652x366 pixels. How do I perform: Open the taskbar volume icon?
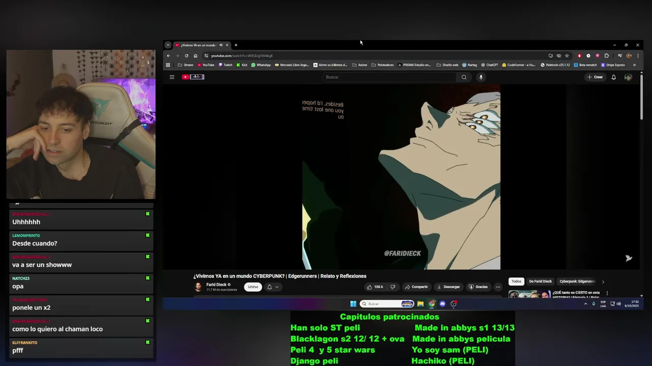click(x=618, y=303)
